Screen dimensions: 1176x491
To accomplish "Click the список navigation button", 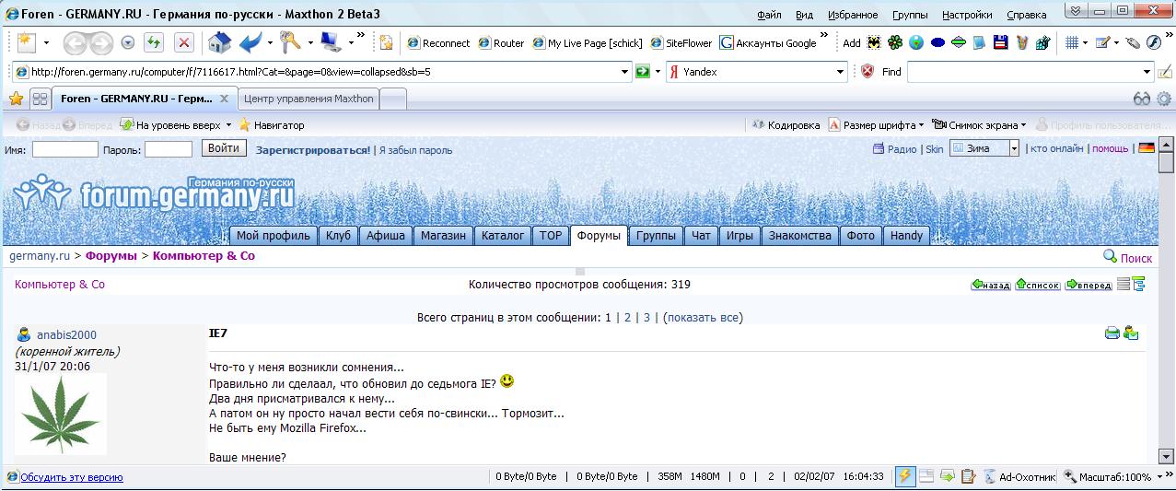I will tap(1038, 285).
